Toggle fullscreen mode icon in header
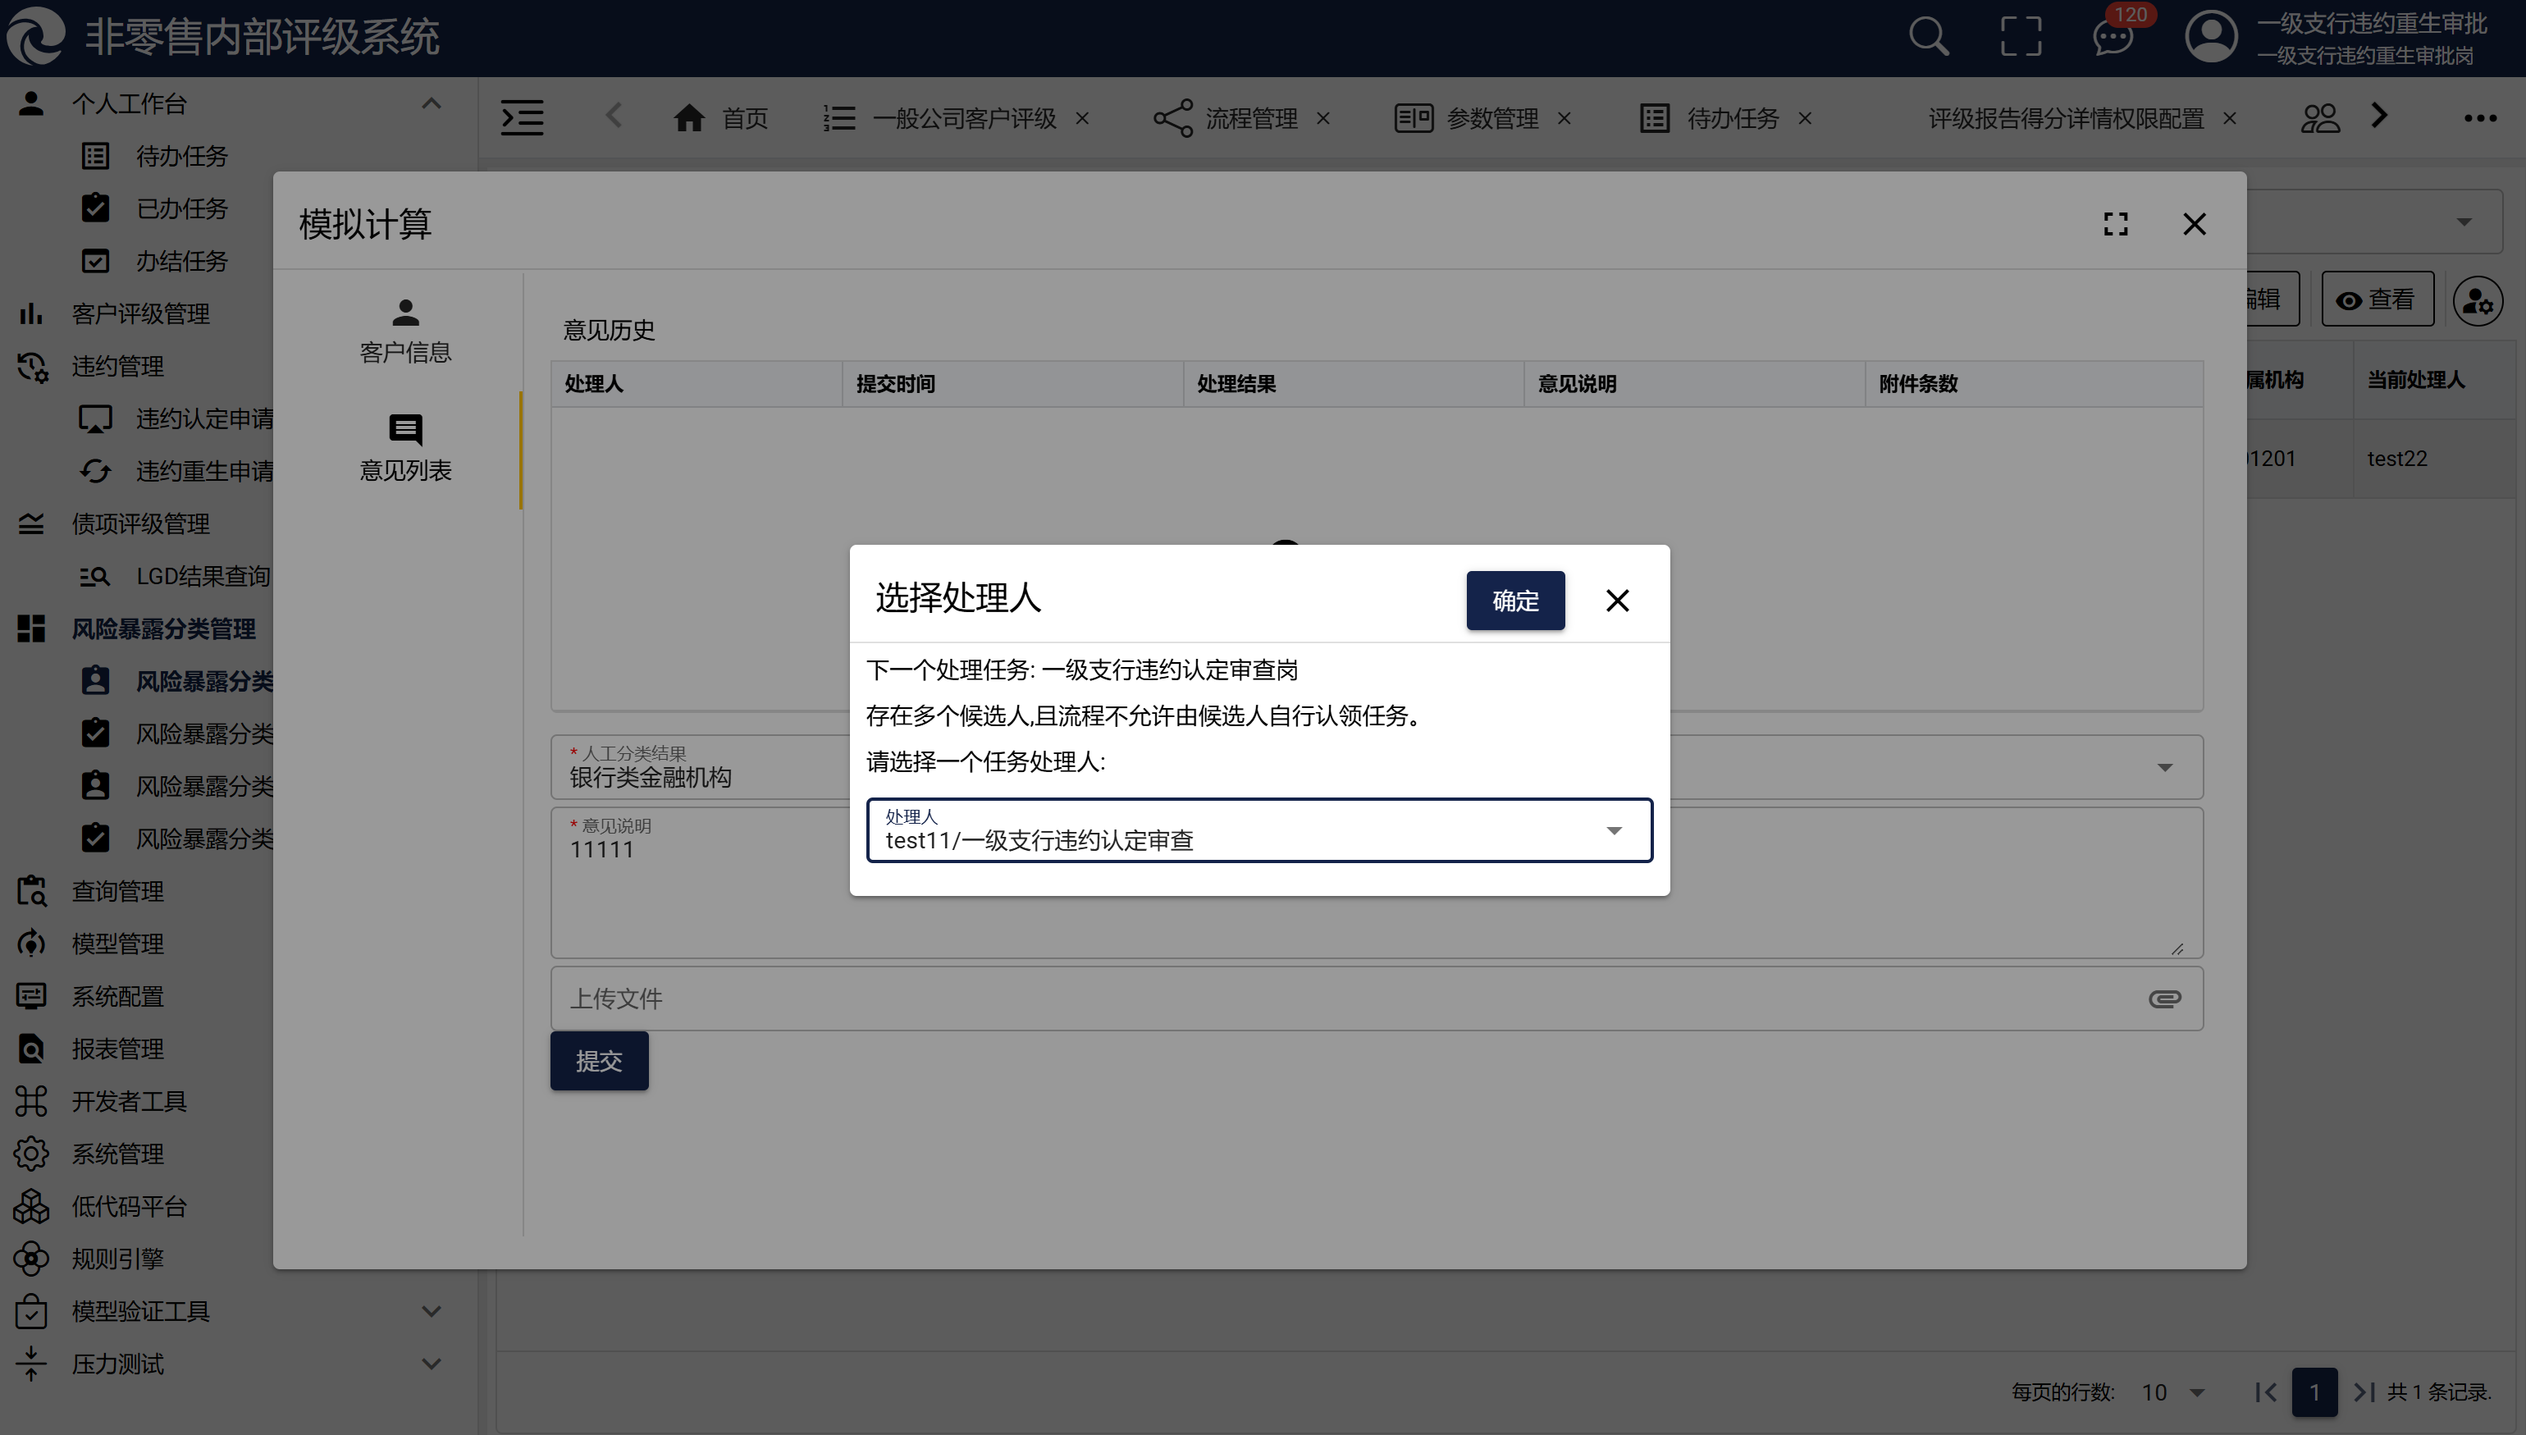2526x1435 pixels. coord(2021,38)
